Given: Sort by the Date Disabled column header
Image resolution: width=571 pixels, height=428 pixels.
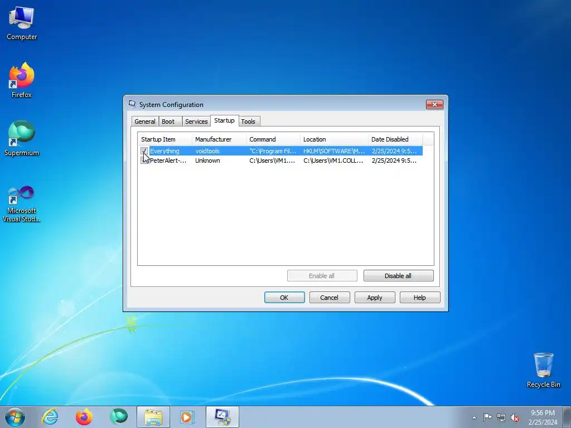Looking at the screenshot, I should (x=395, y=139).
